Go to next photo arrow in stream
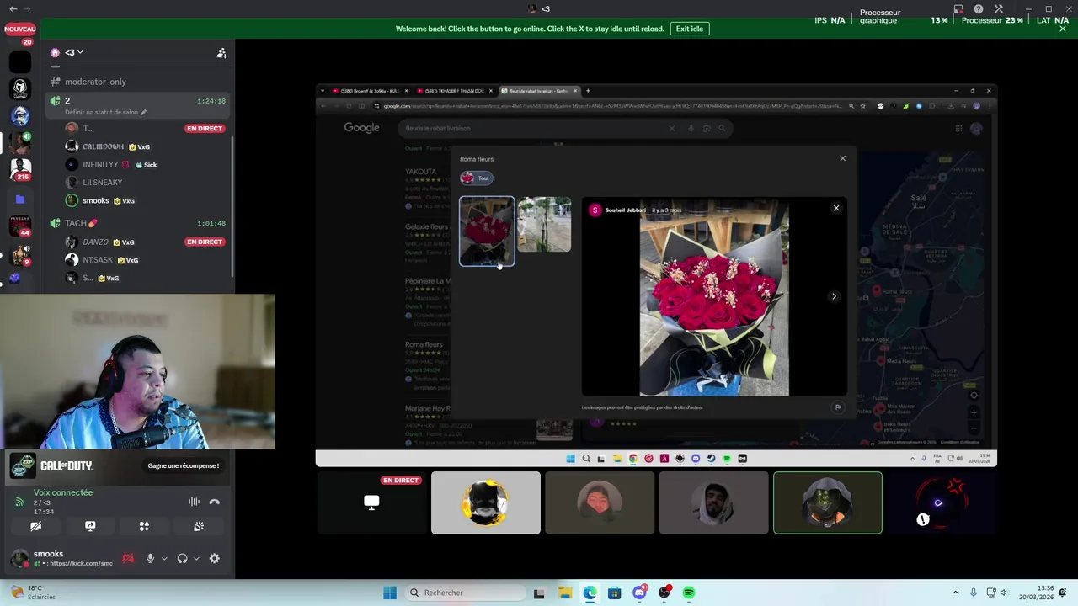 [834, 296]
